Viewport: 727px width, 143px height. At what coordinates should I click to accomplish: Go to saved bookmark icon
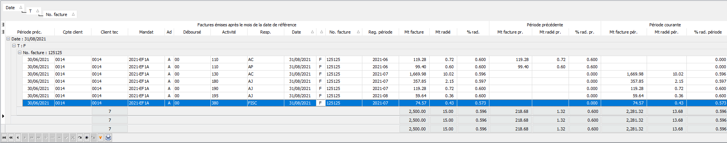[94, 138]
